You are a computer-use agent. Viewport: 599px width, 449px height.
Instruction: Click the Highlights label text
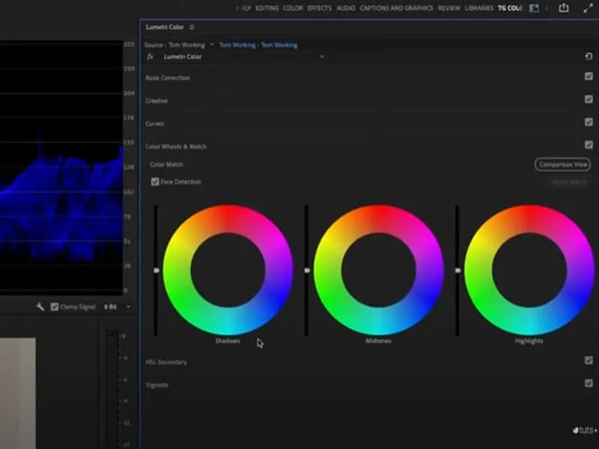529,341
